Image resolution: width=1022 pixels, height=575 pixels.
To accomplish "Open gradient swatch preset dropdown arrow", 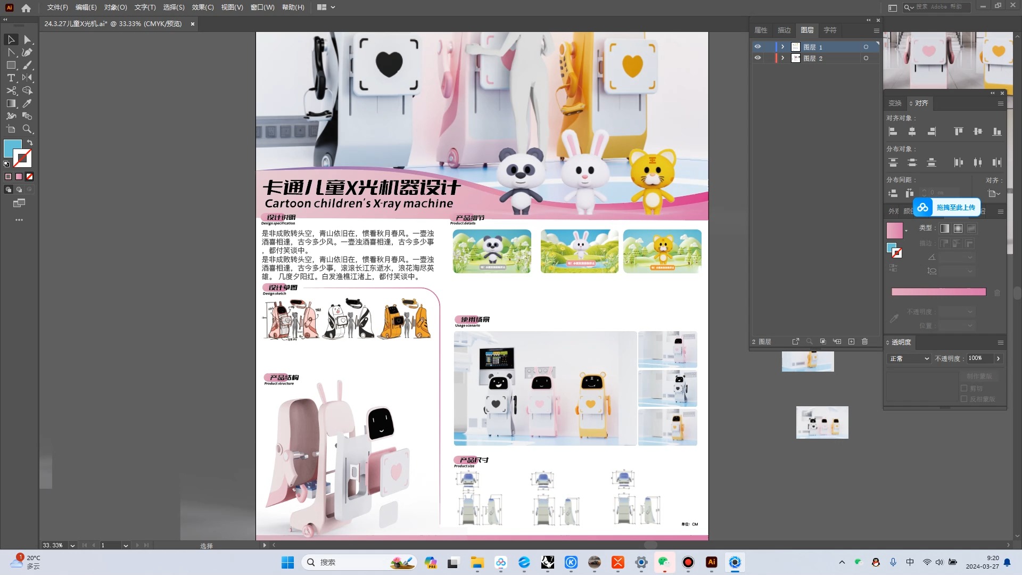I will [906, 231].
